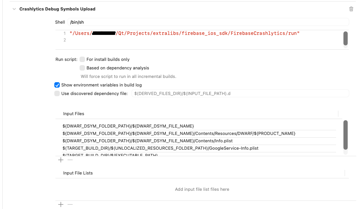Screen dimensions: 357x209
Task: Click the script editor scrollbar
Action: tap(345, 38)
